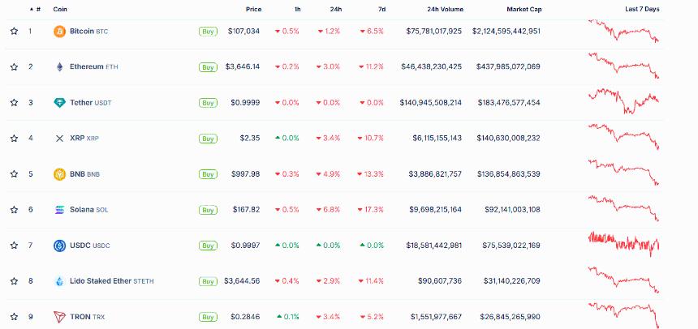
Task: Click the Tether logo icon
Action: 59,102
